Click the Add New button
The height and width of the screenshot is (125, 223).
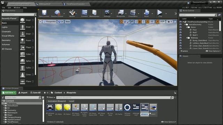9,93
